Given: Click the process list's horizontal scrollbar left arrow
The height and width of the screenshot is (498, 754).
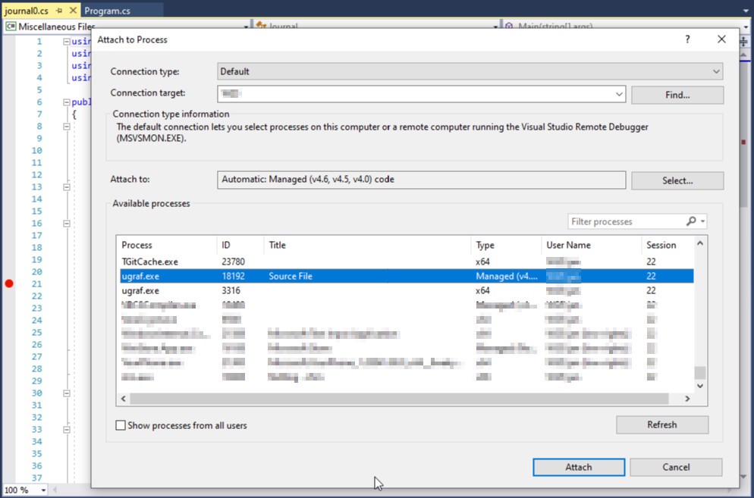Looking at the screenshot, I should click(124, 399).
